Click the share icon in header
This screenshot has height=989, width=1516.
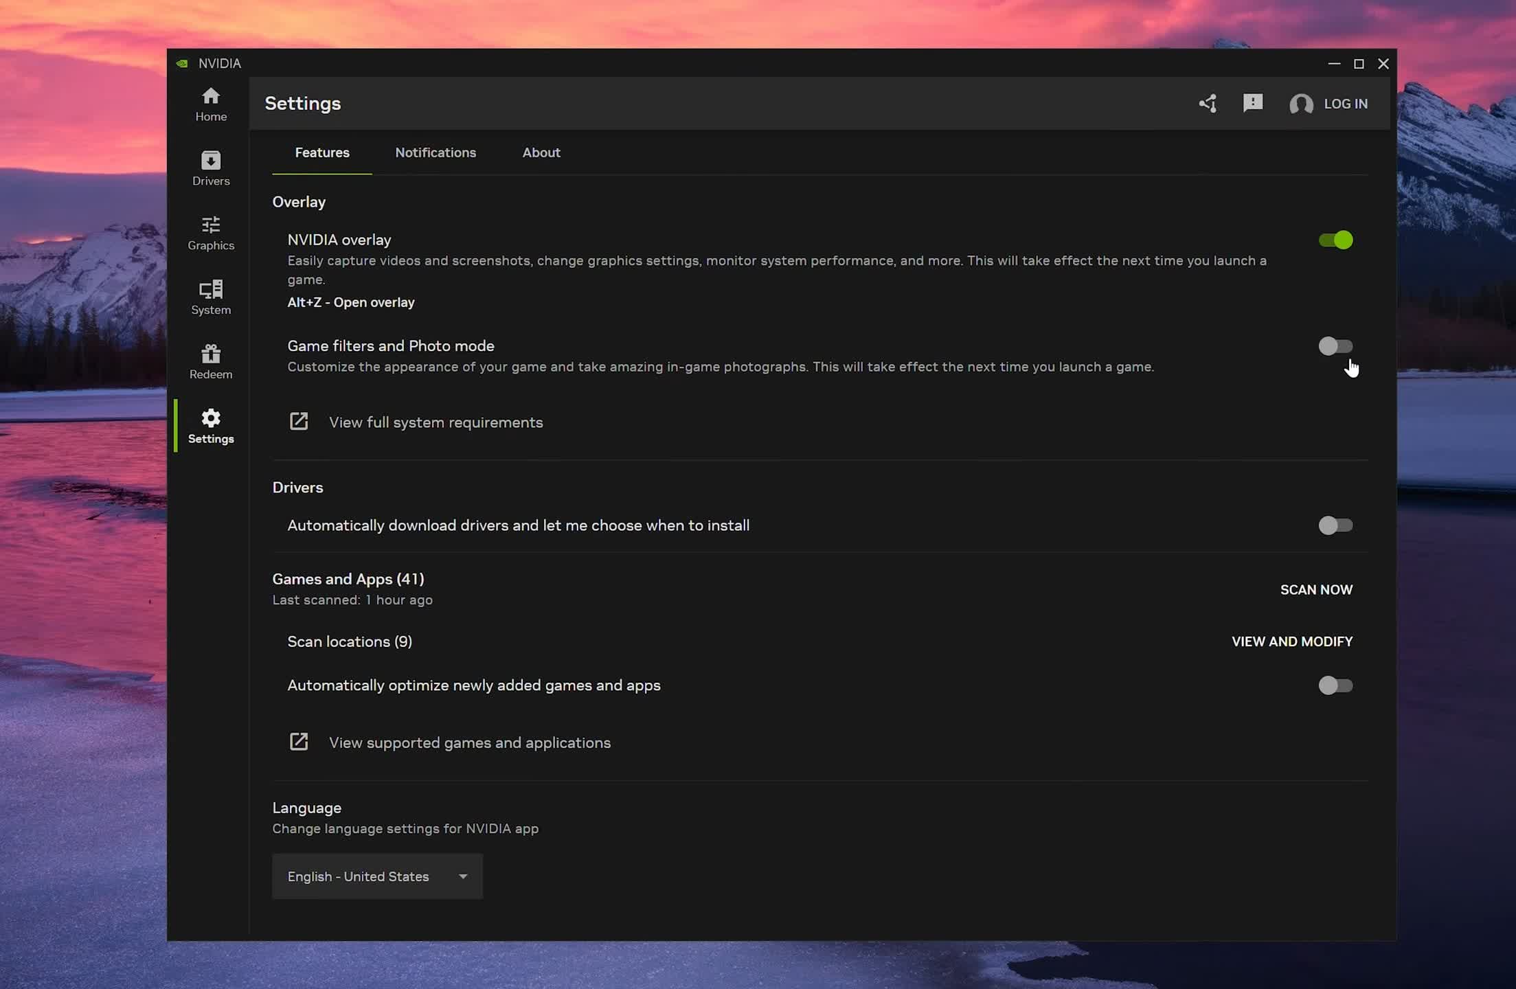tap(1208, 104)
